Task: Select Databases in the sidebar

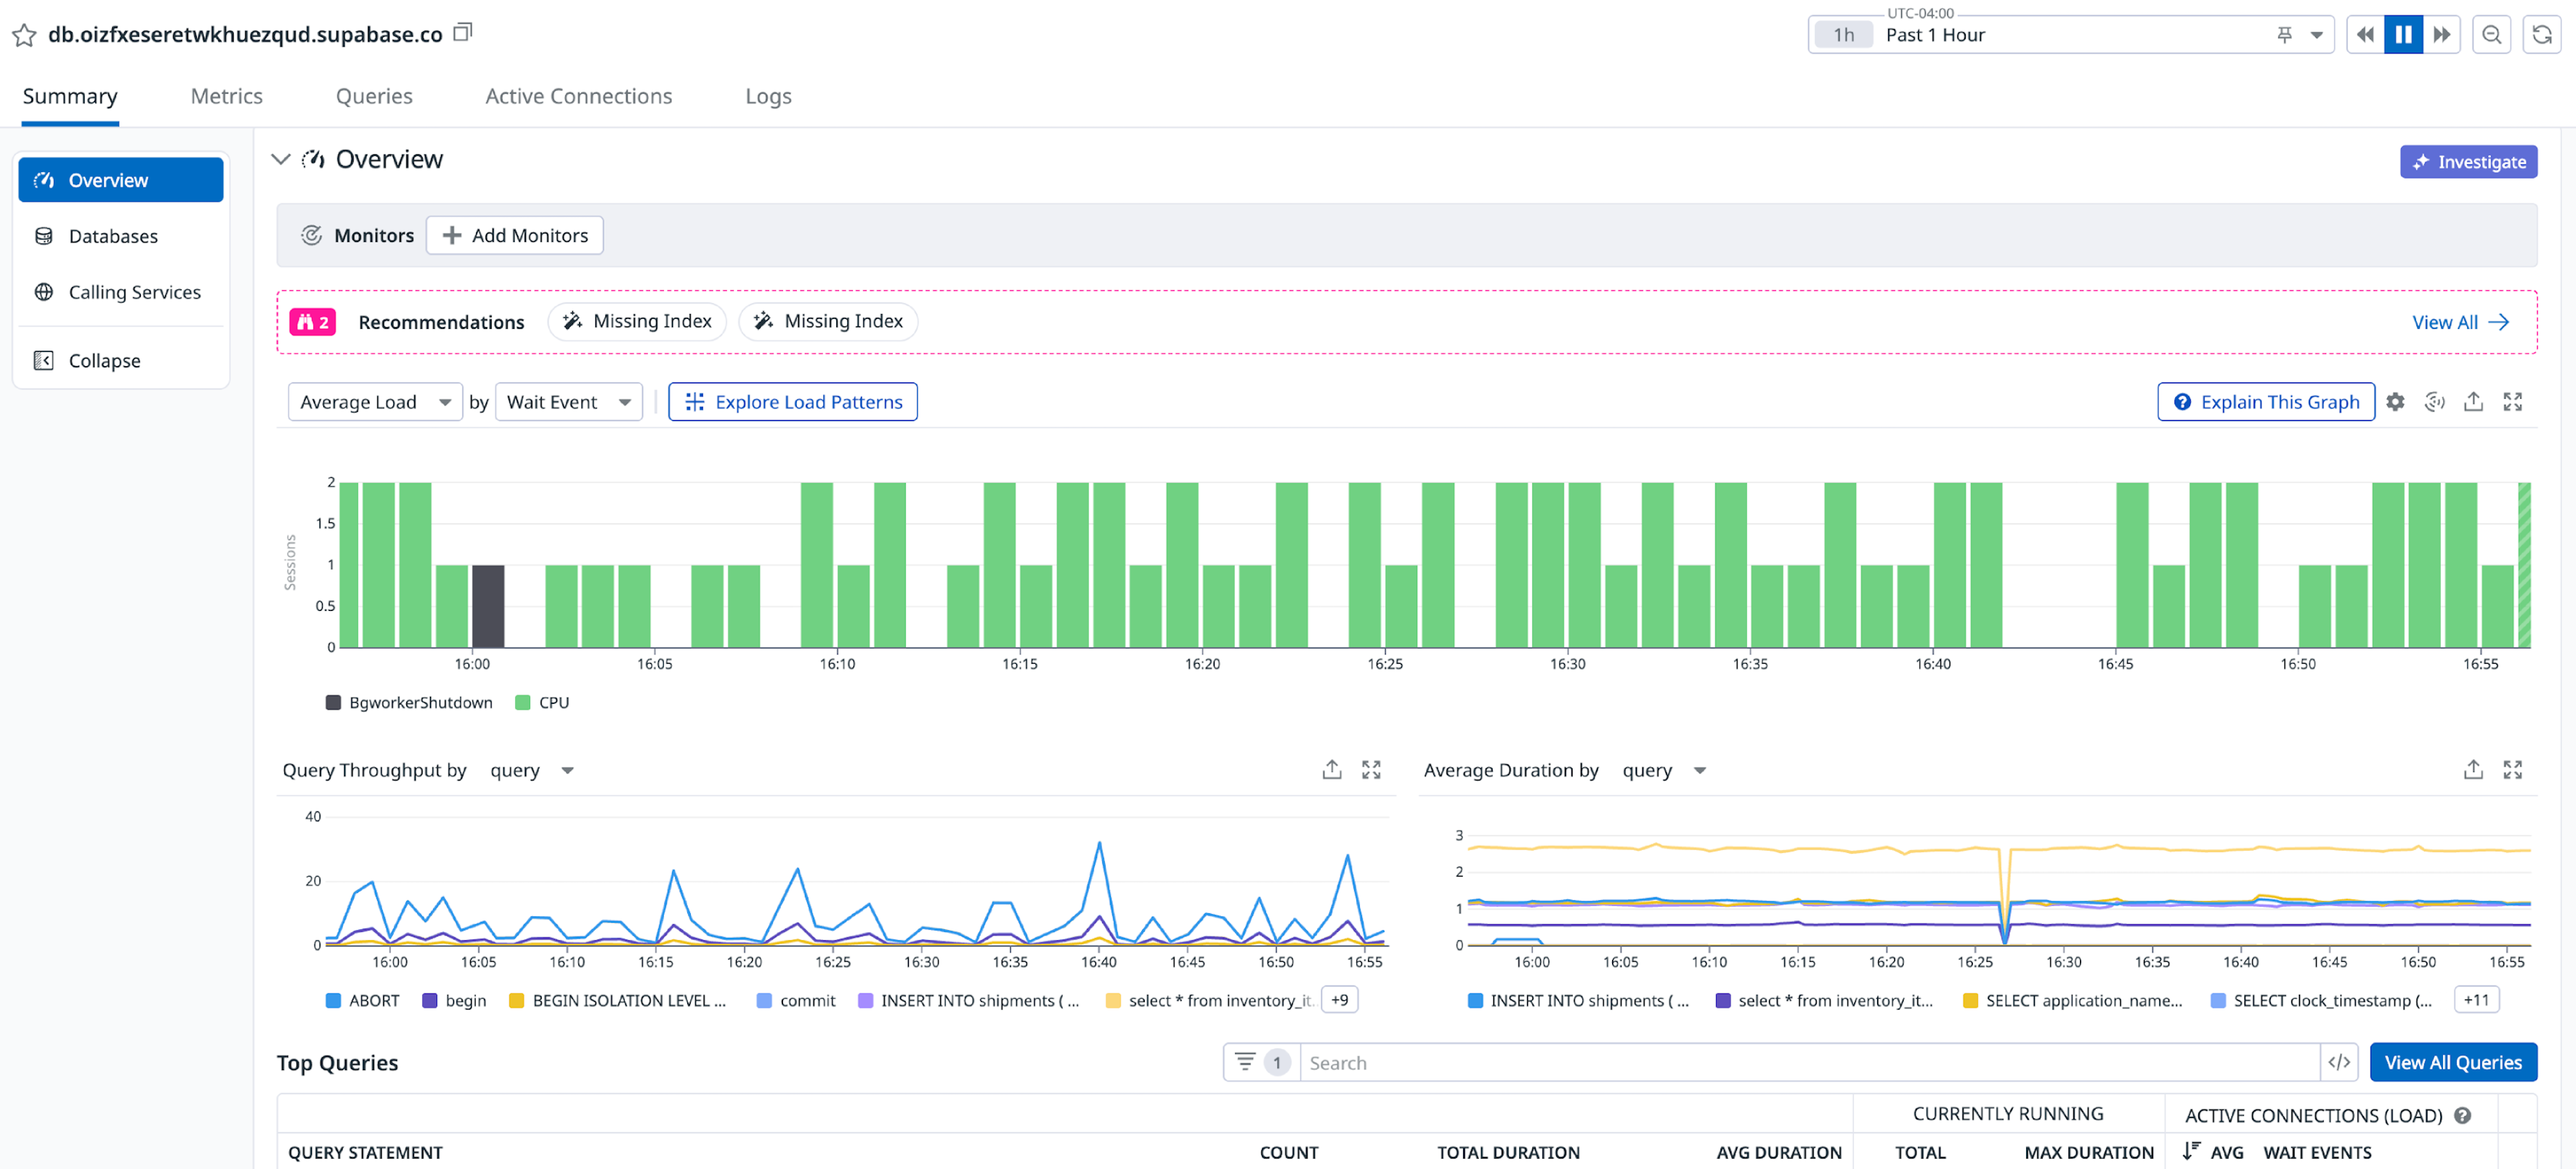Action: 121,236
